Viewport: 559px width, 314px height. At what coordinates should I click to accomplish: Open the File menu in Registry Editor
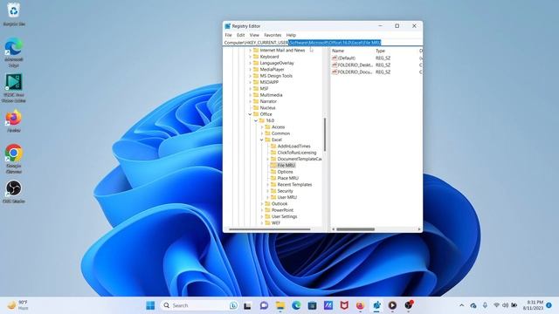(x=228, y=35)
